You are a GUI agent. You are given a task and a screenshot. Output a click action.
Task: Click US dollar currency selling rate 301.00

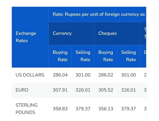coord(83,75)
